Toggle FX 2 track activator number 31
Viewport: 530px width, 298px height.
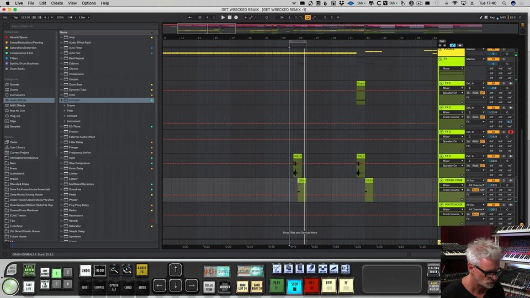(x=494, y=108)
